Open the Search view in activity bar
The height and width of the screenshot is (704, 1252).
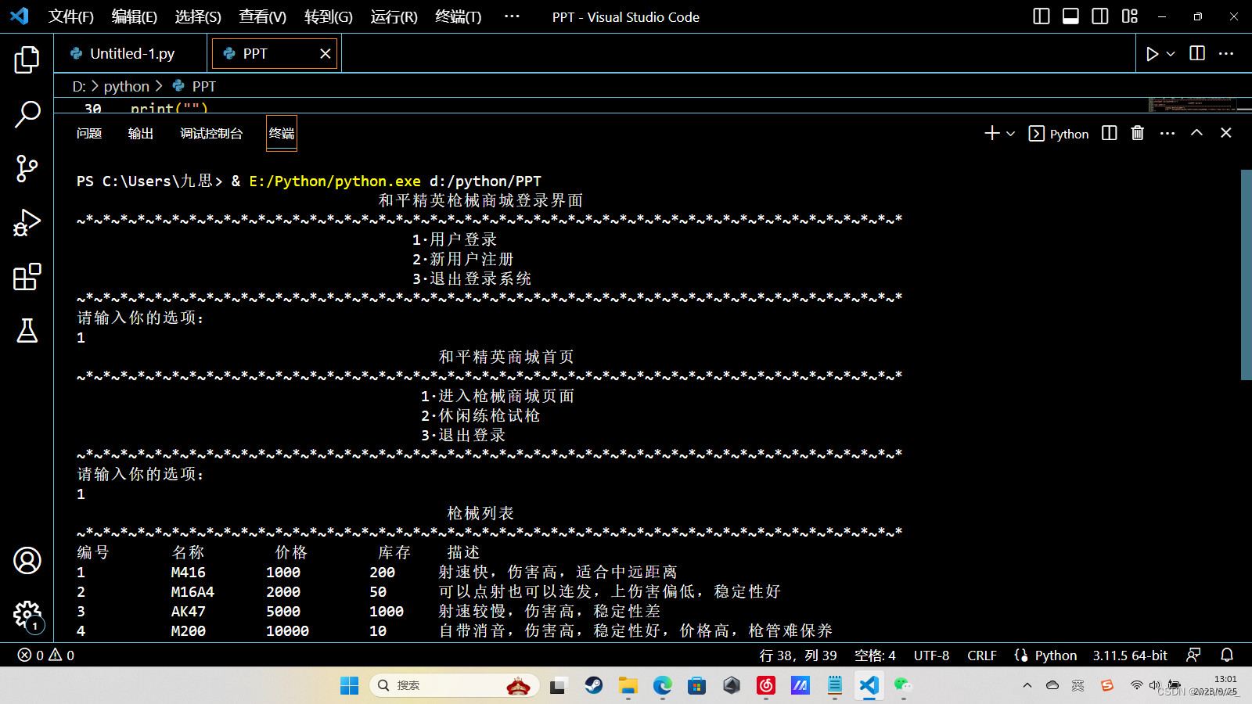pos(27,114)
